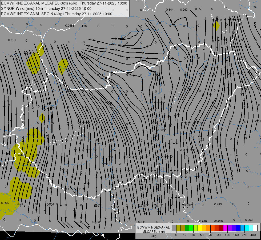Pick the orange swatch left of the 70 tick
The height and width of the screenshot is (240, 261).
pyautogui.click(x=208, y=228)
